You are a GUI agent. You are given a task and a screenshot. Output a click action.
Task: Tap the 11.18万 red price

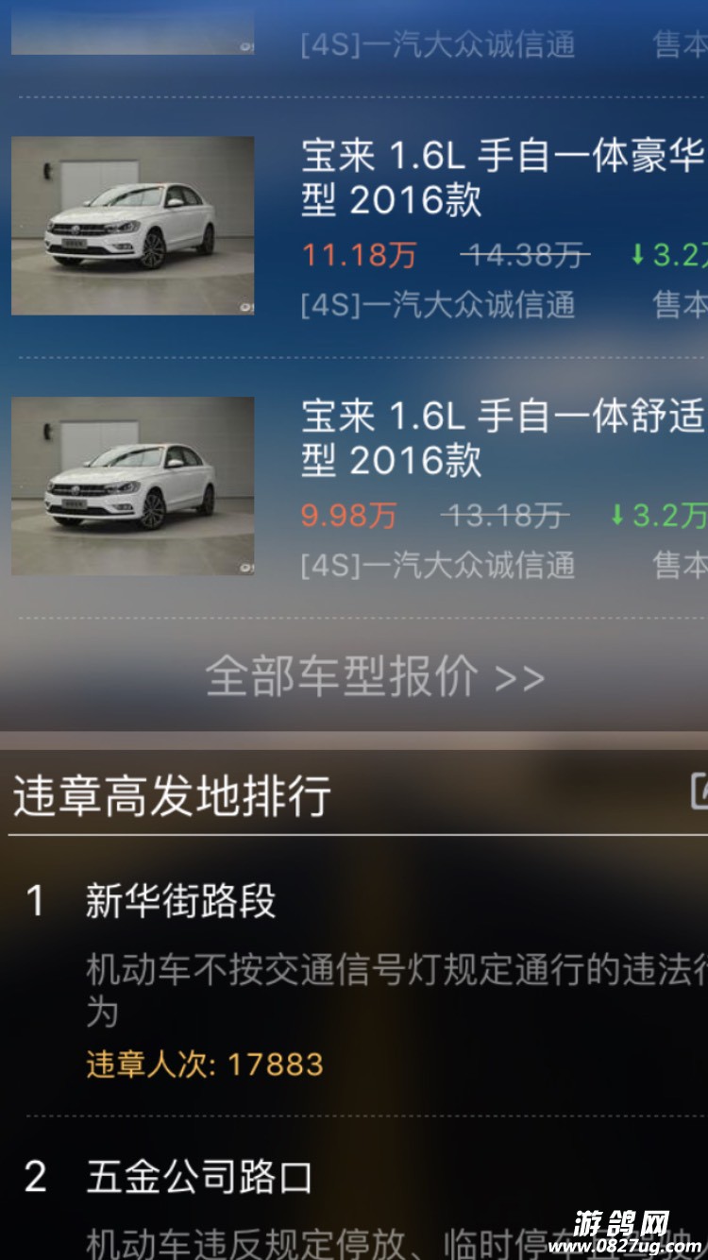coord(360,255)
